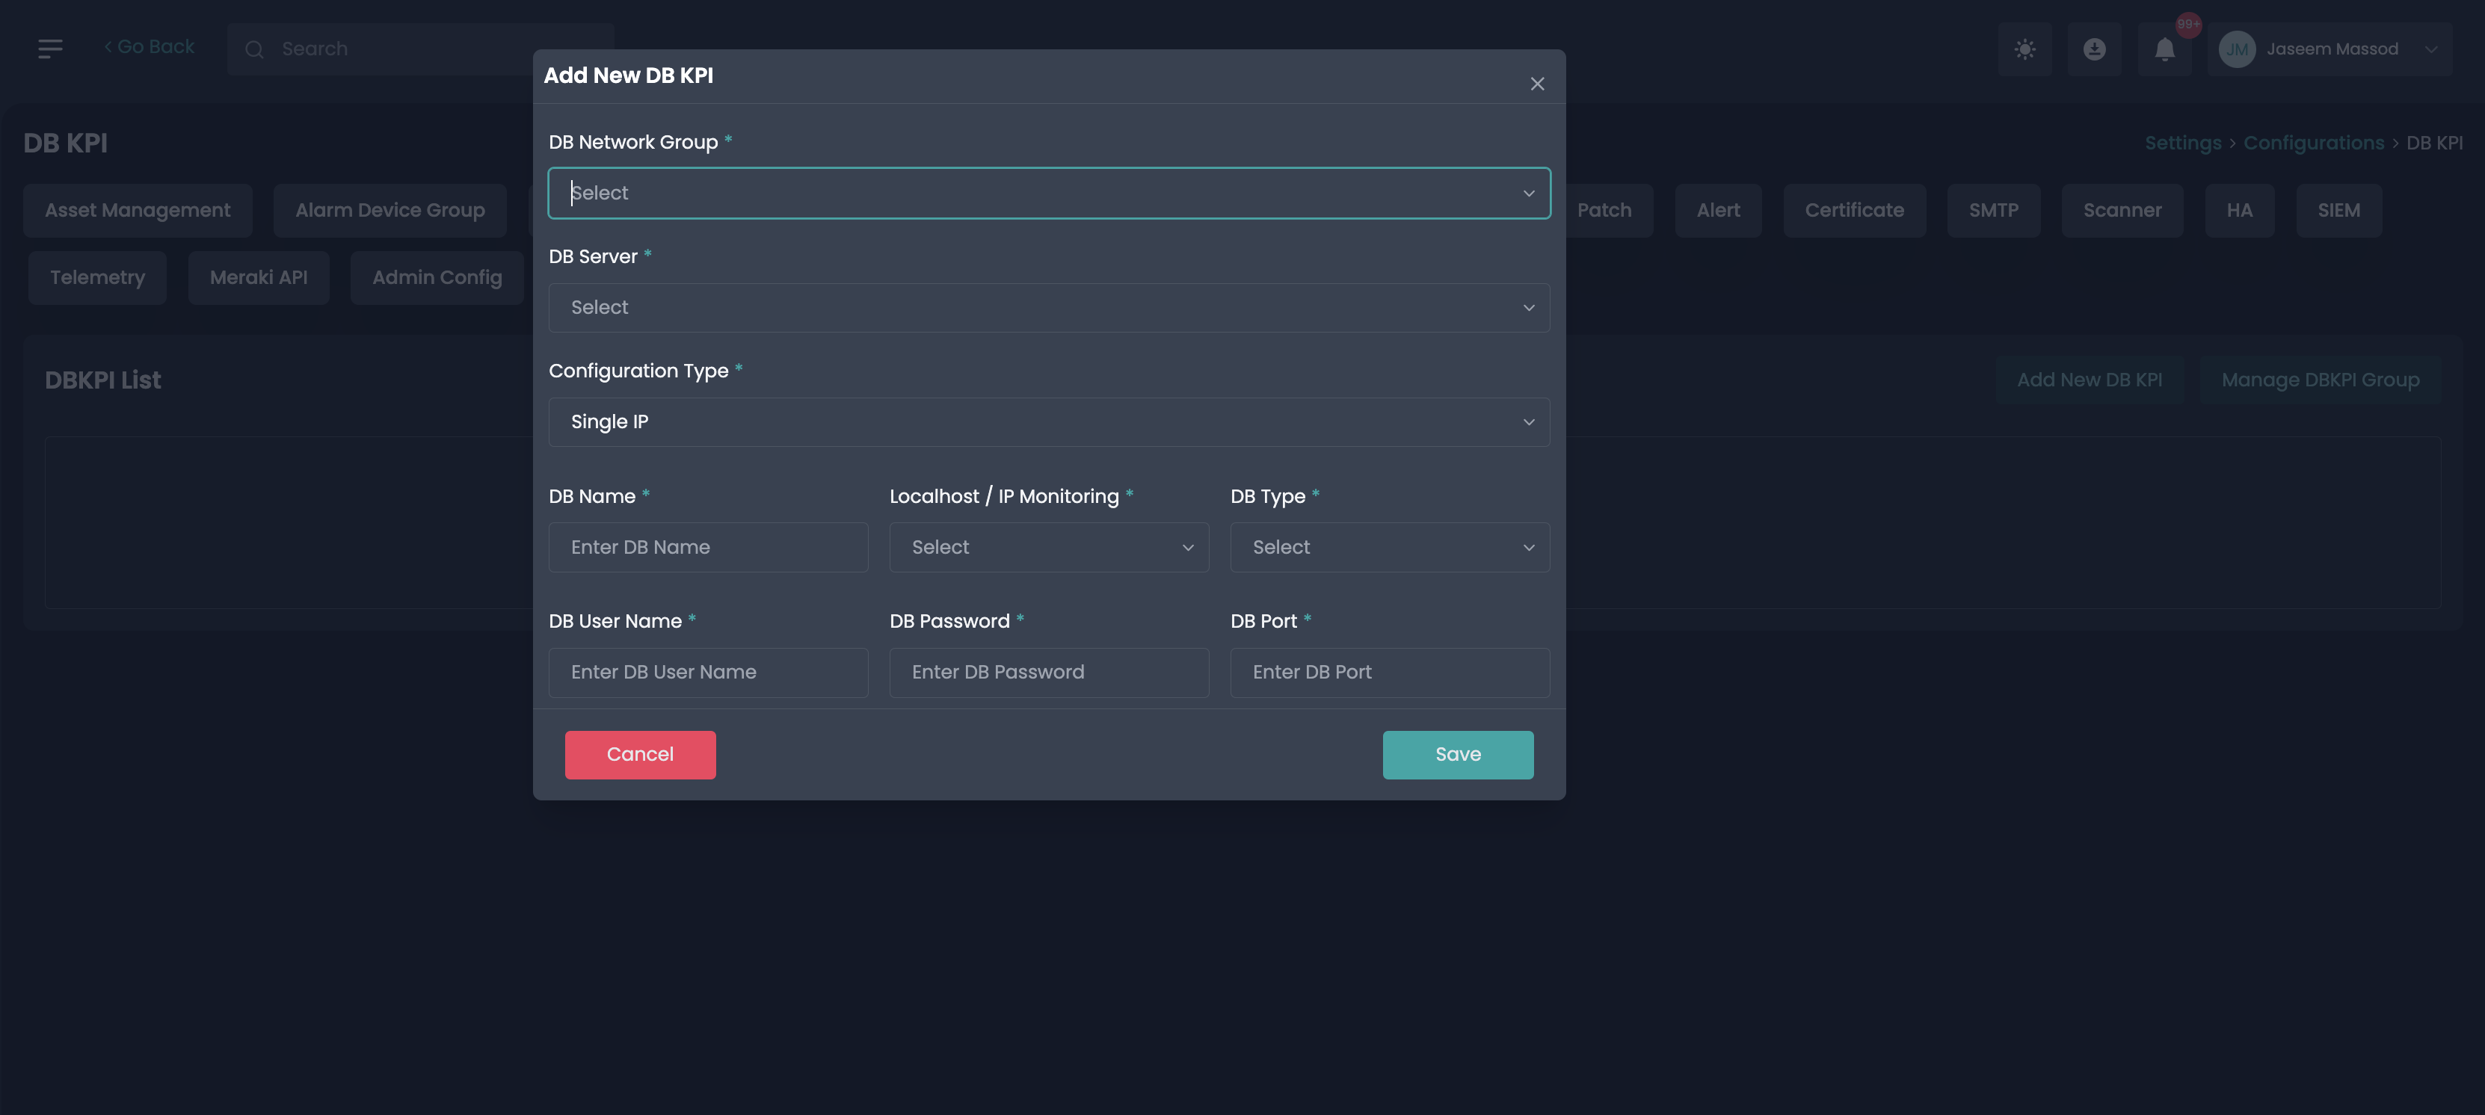The height and width of the screenshot is (1115, 2485).
Task: Toggle the light/dark theme sun icon
Action: click(2024, 49)
